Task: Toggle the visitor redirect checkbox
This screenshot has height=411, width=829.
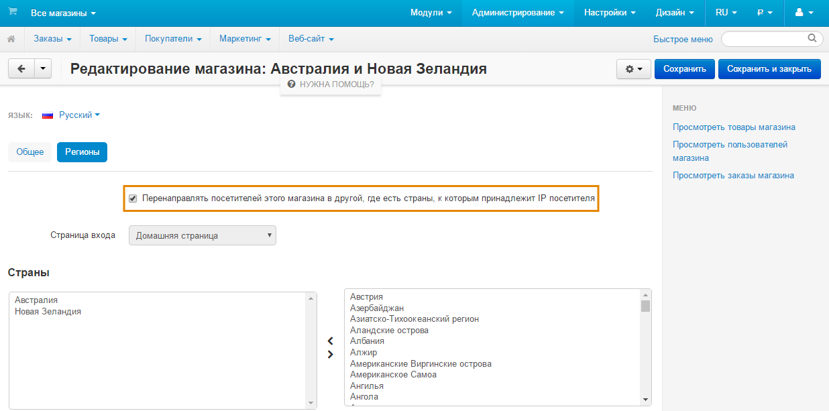Action: [x=133, y=198]
